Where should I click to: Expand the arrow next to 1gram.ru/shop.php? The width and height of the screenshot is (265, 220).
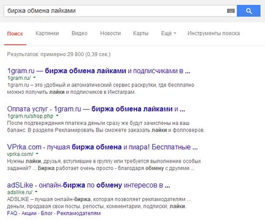pos(57,115)
